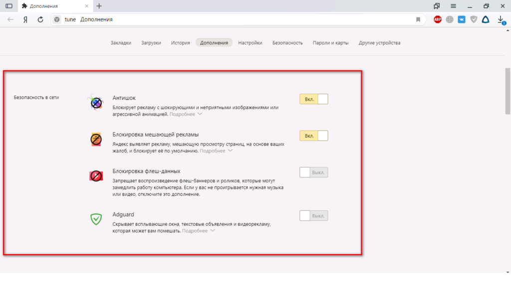This screenshot has width=511, height=287.
Task: Click the Блокировка флеш-данных icon
Action: (96, 176)
